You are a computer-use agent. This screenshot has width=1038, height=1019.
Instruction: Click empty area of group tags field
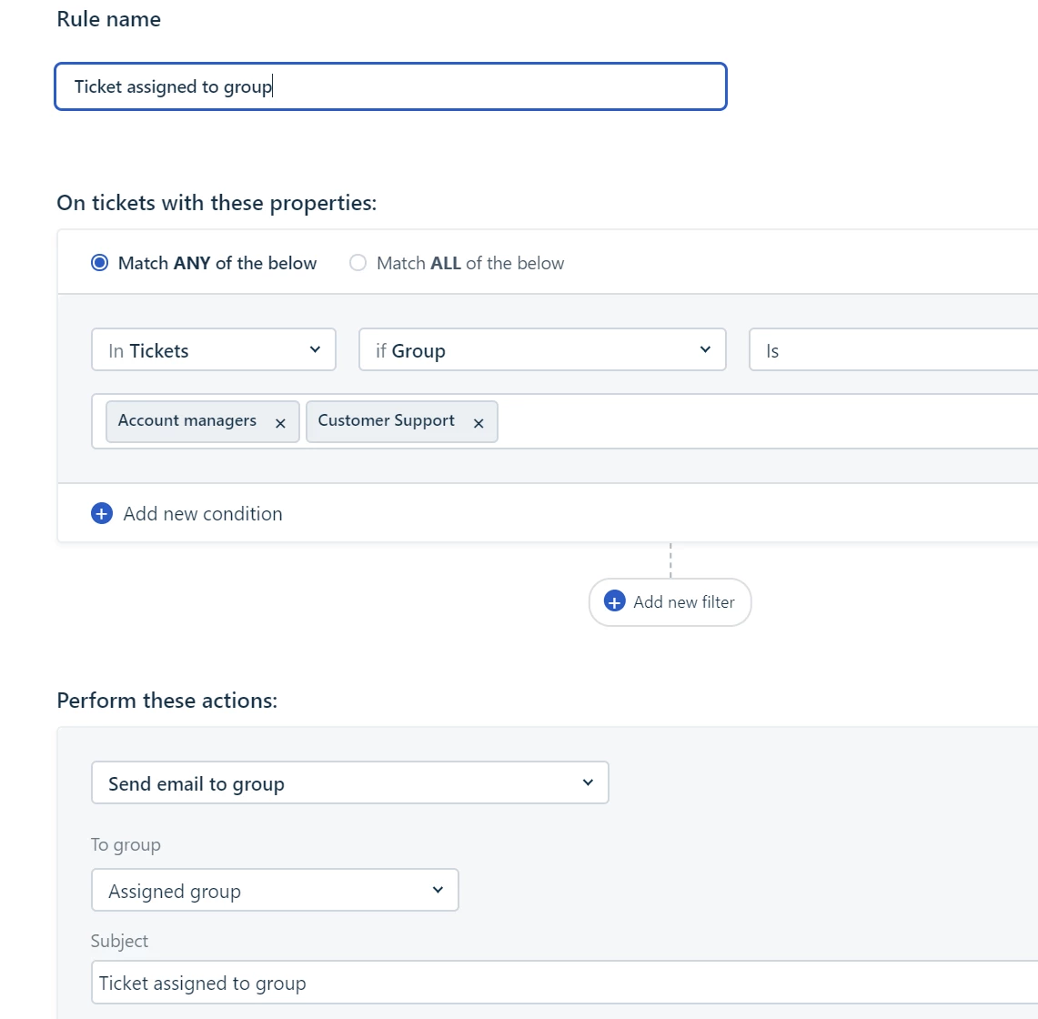point(764,422)
